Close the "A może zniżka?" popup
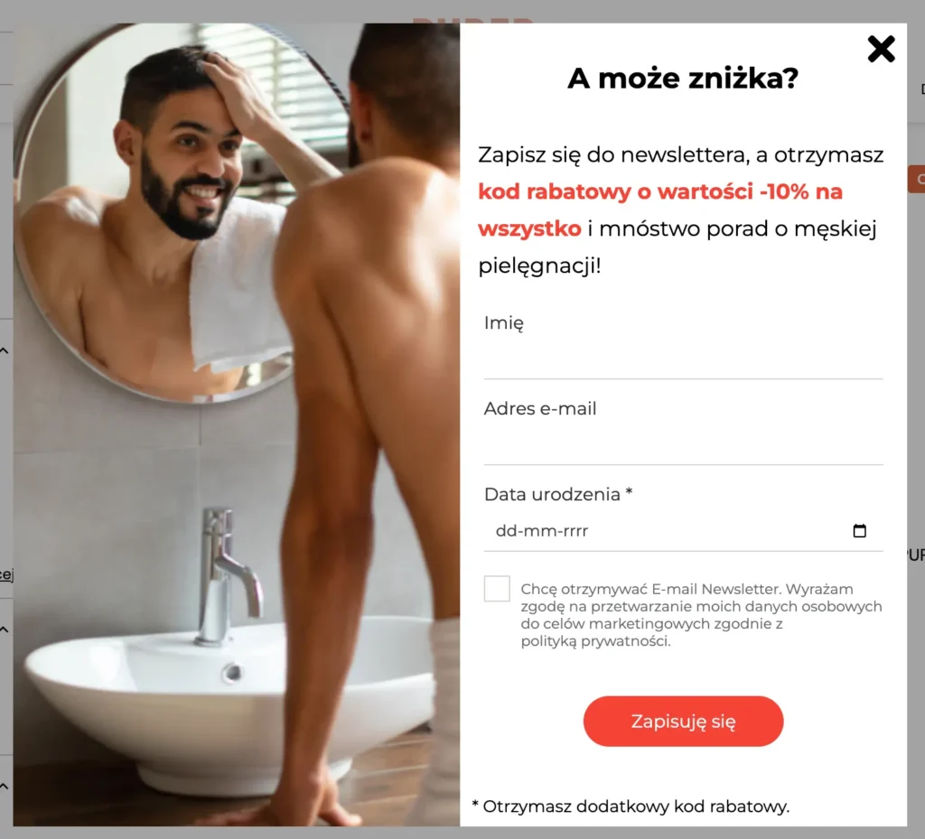Viewport: 925px width, 839px height. point(881,49)
